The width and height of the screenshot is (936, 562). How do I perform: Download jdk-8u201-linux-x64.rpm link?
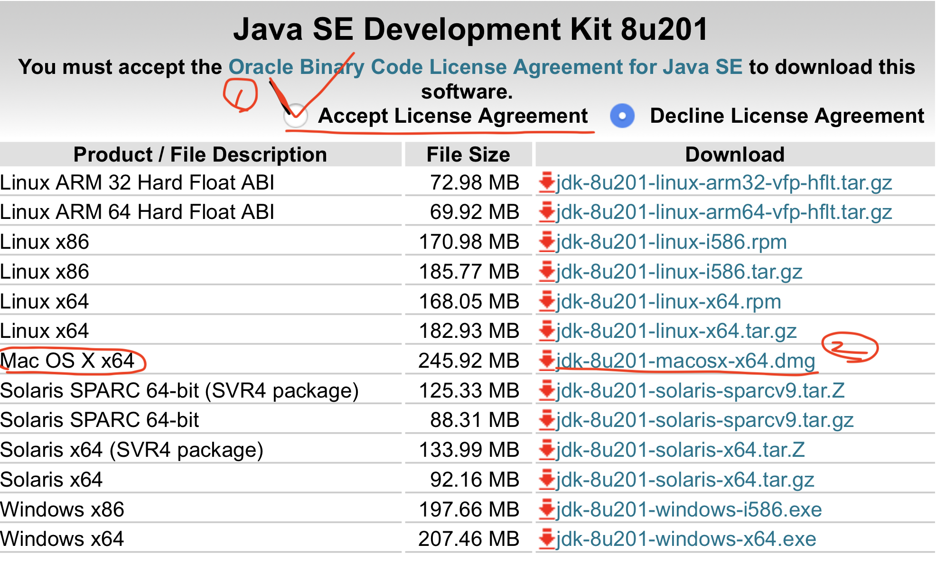[x=669, y=302]
